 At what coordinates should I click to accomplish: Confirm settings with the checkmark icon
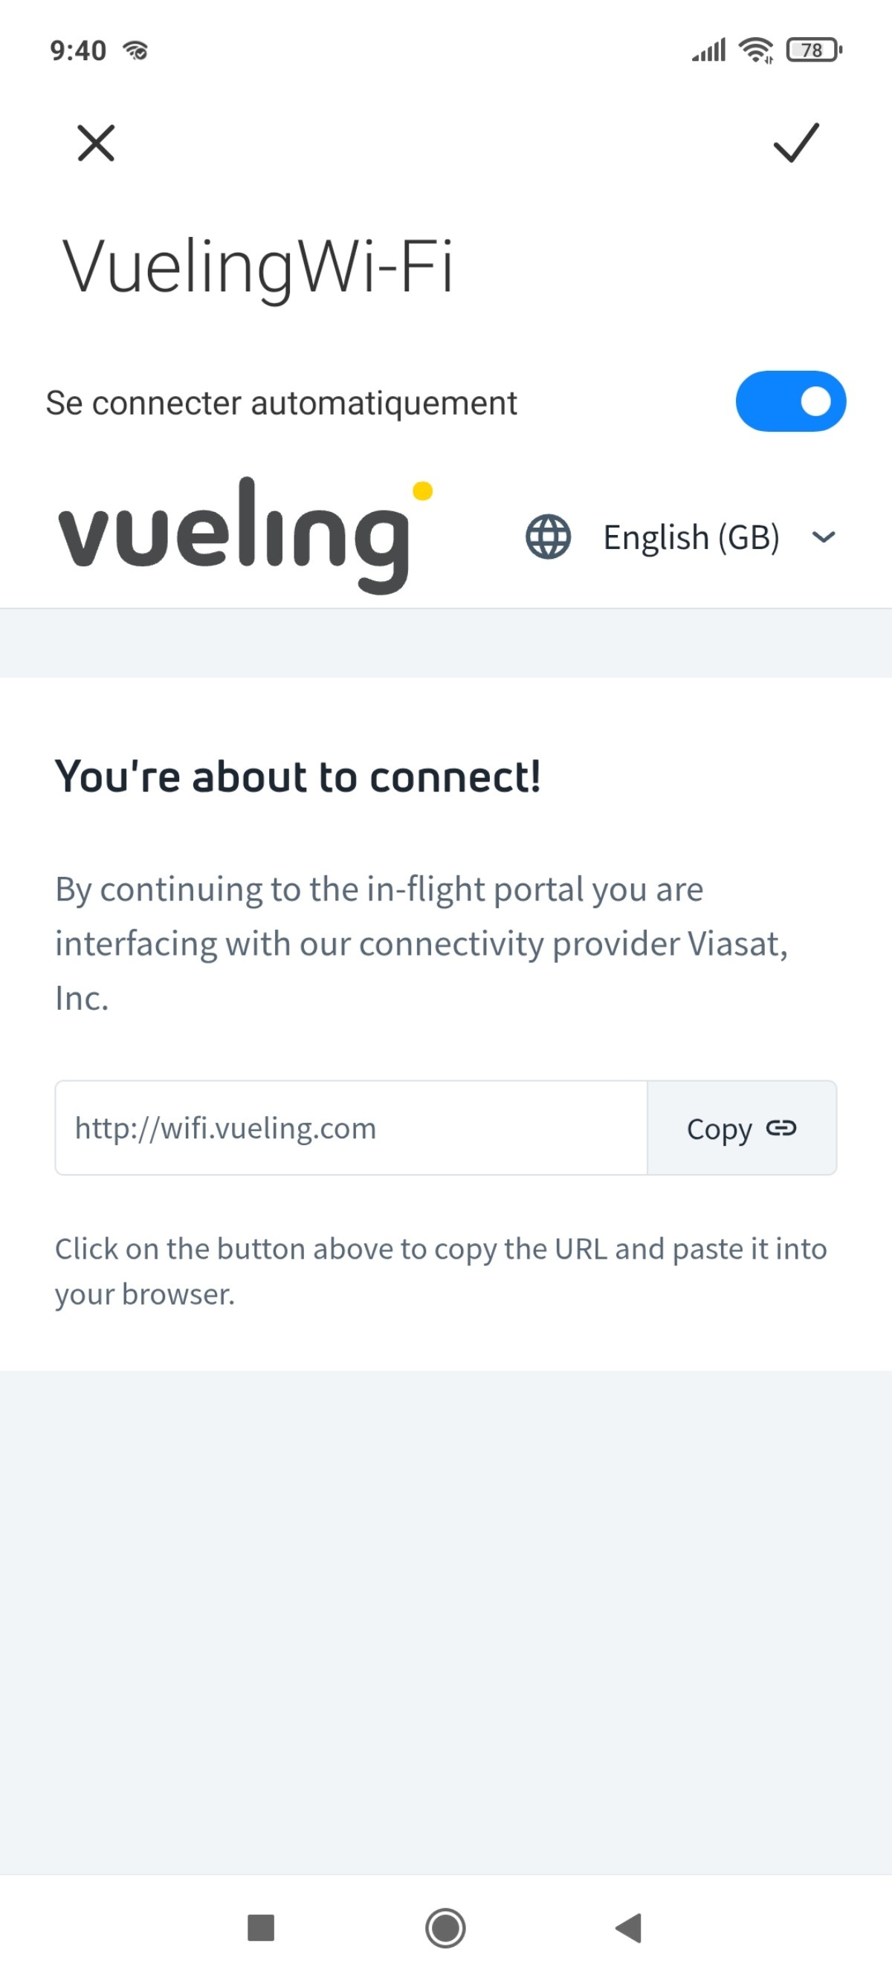[x=796, y=143]
